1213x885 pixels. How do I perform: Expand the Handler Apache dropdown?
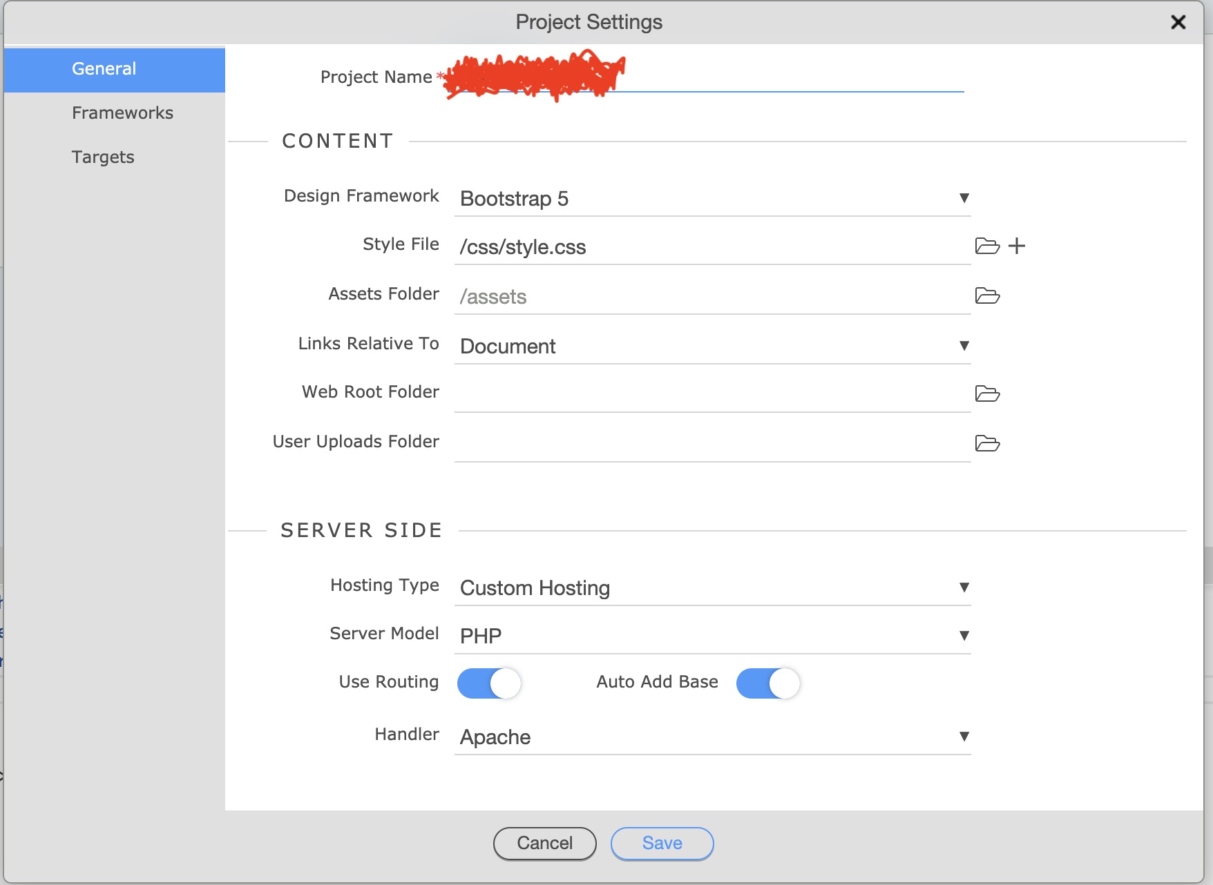pyautogui.click(x=711, y=737)
